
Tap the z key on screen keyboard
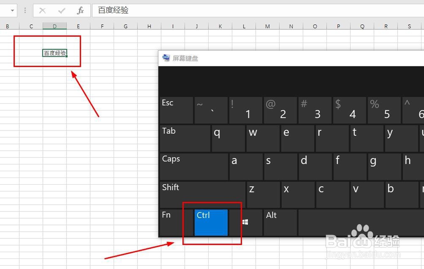tap(263, 195)
